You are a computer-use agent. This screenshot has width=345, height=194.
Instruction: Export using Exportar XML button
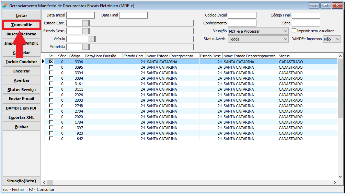21,117
